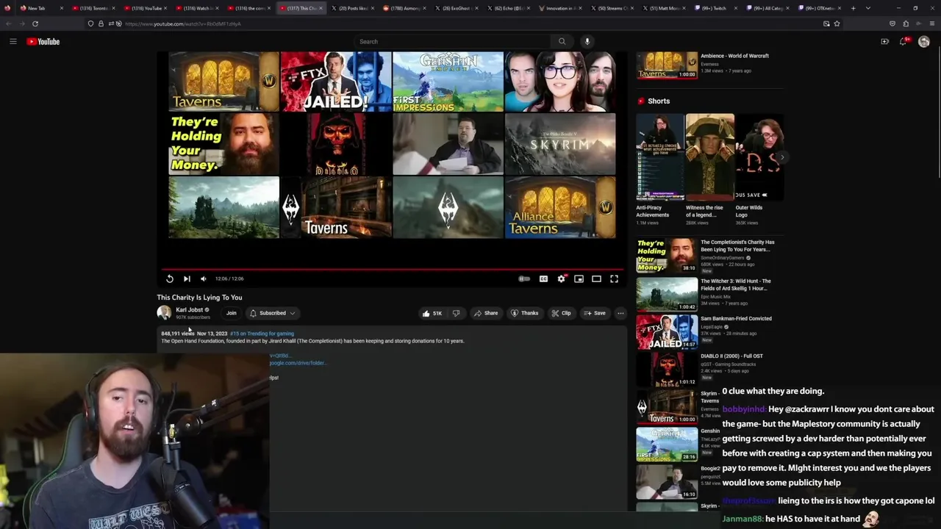Switch to the Innovation tab
Screen dimensions: 941x529
561,8
